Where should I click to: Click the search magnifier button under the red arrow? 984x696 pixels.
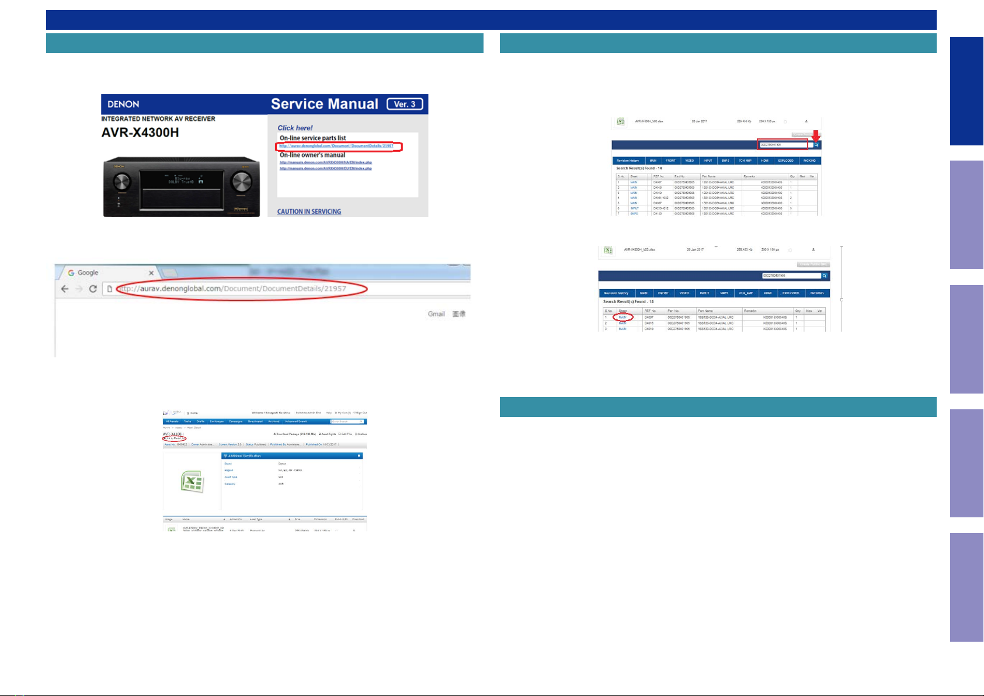816,145
